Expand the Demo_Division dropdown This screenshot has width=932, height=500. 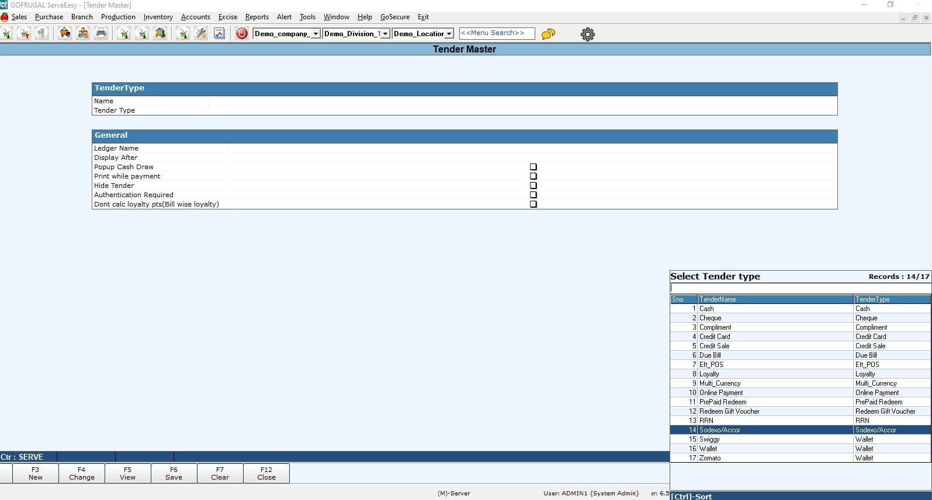pyautogui.click(x=356, y=34)
